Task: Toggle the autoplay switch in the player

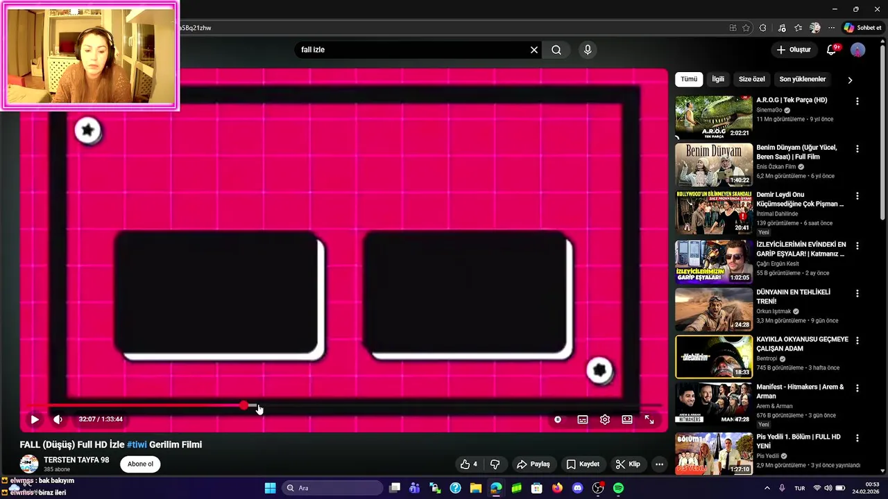Action: coord(558,419)
